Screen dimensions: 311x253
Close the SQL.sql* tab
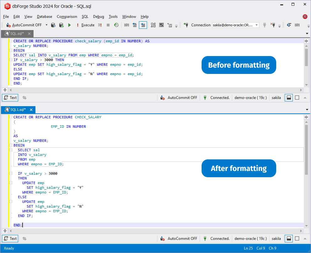29,34
